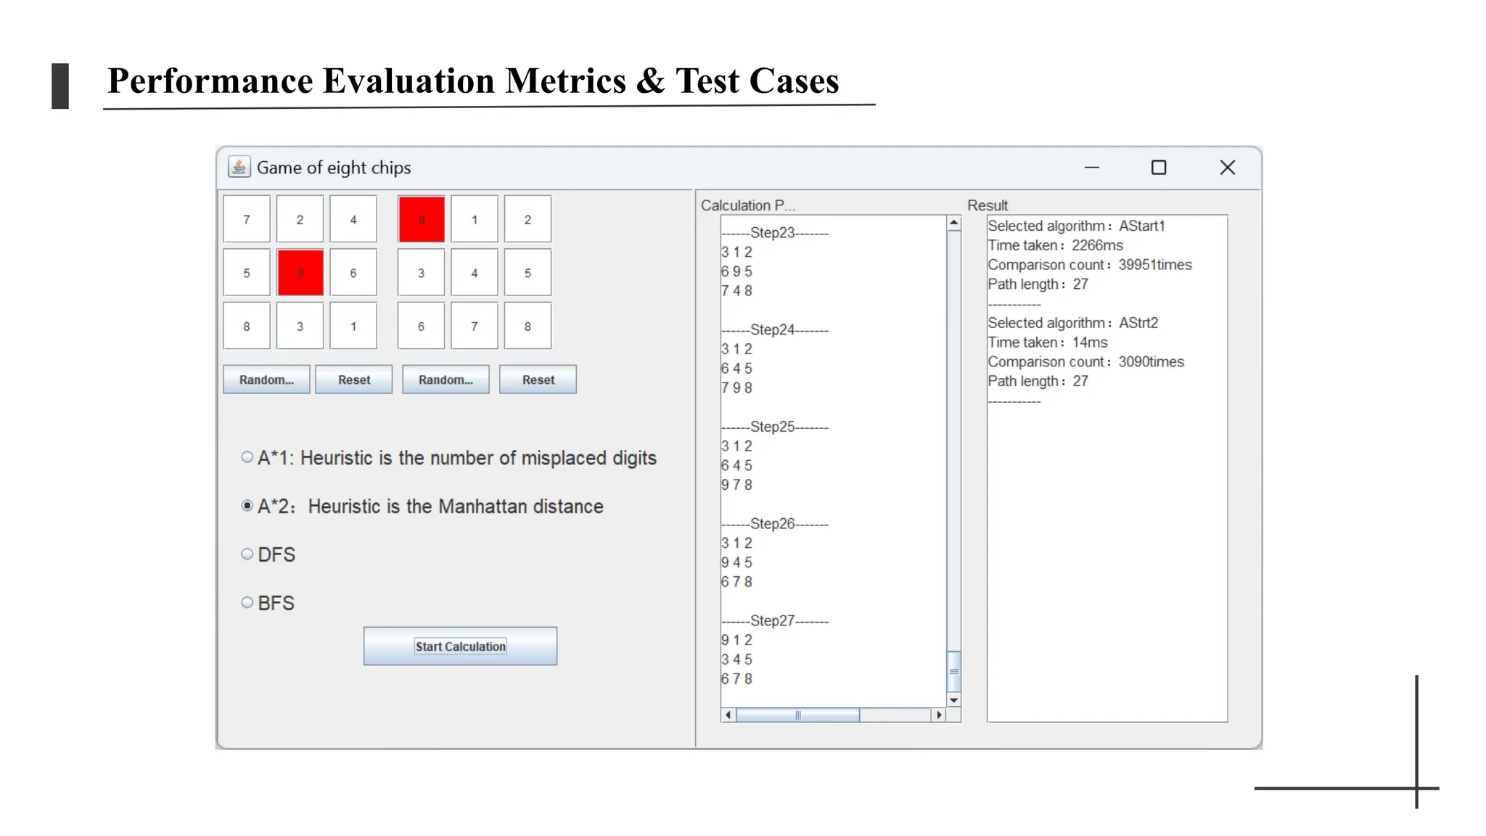Click '9 1 2' row under Step27

coord(736,640)
